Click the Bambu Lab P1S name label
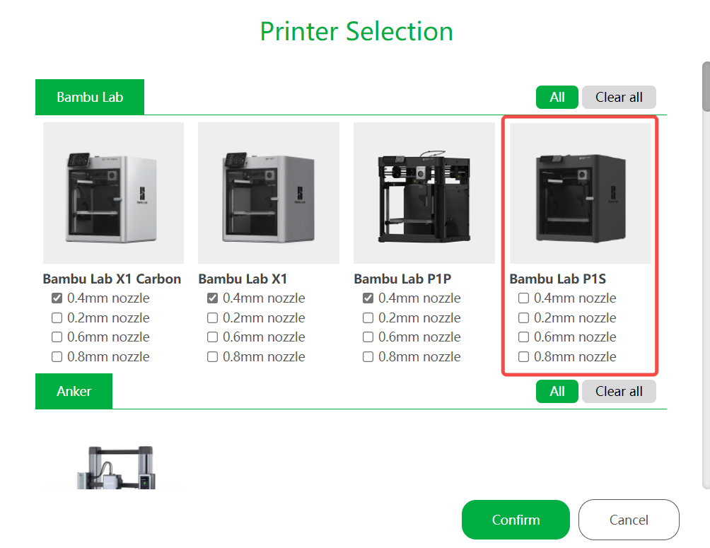Image resolution: width=710 pixels, height=548 pixels. click(x=558, y=279)
